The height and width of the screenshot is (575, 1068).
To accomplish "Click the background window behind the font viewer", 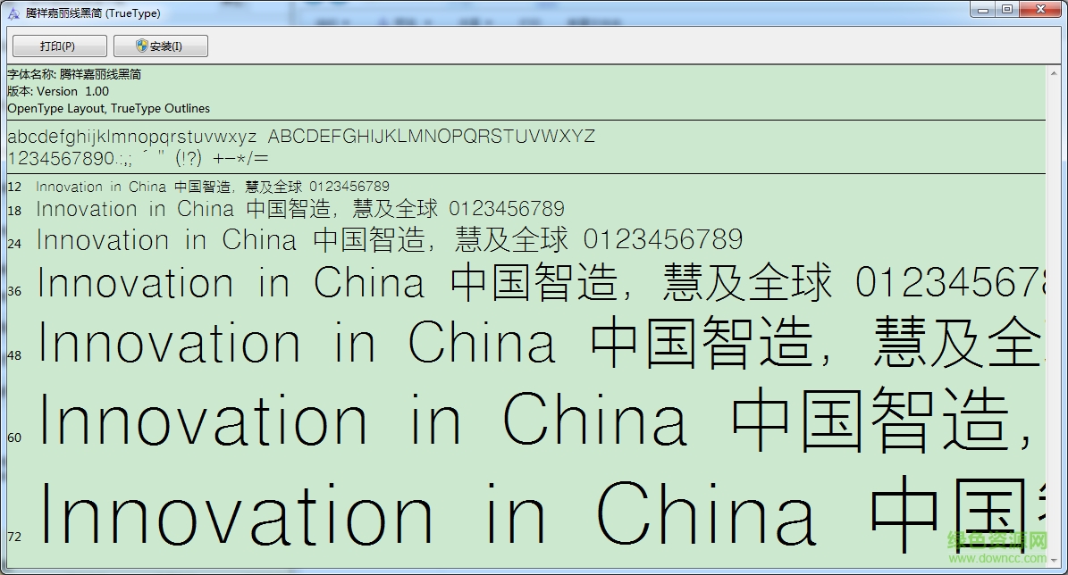I will [536, 3].
